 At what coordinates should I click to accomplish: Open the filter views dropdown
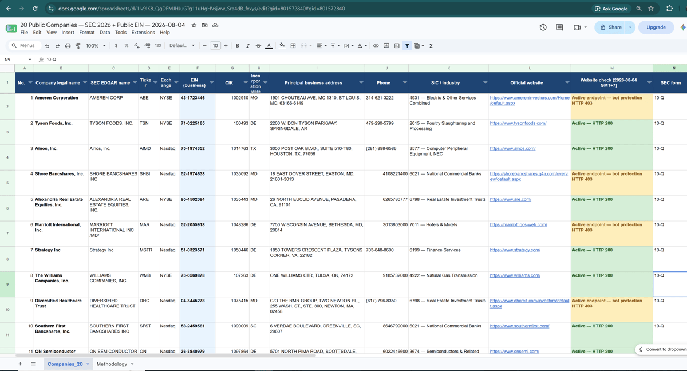coord(418,46)
